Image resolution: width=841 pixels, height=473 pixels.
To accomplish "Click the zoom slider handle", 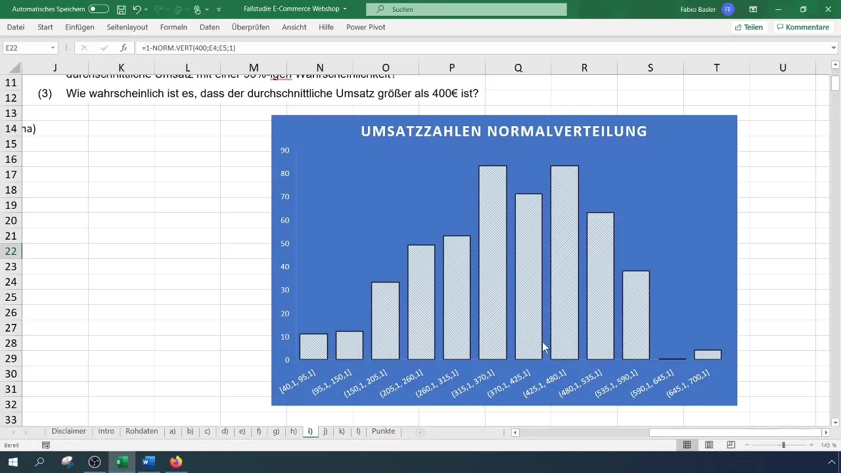I will point(783,445).
